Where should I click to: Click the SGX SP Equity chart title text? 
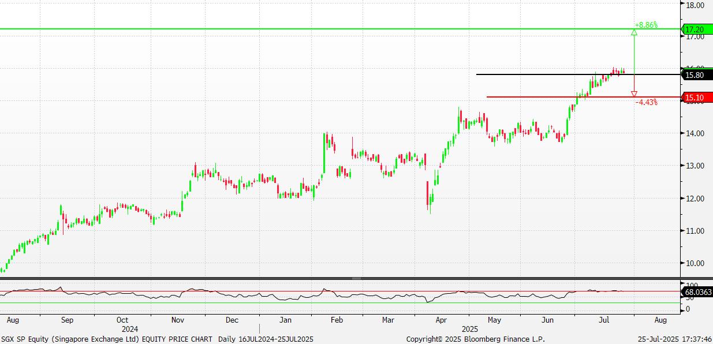point(157,339)
